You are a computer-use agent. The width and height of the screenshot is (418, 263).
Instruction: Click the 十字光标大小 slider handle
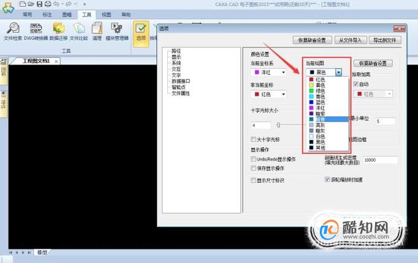(278, 125)
